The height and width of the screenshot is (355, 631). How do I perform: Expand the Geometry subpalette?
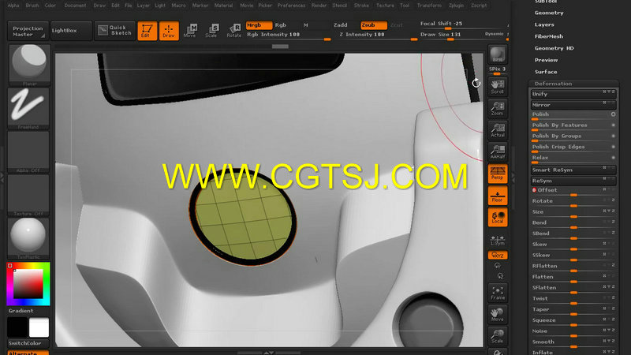(x=549, y=13)
